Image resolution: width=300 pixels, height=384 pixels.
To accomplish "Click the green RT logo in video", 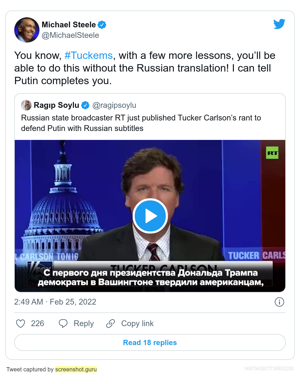I will (272, 153).
